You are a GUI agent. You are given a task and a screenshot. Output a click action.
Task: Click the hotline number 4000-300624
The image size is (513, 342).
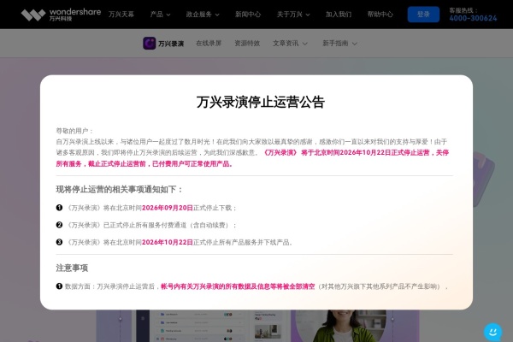[473, 18]
